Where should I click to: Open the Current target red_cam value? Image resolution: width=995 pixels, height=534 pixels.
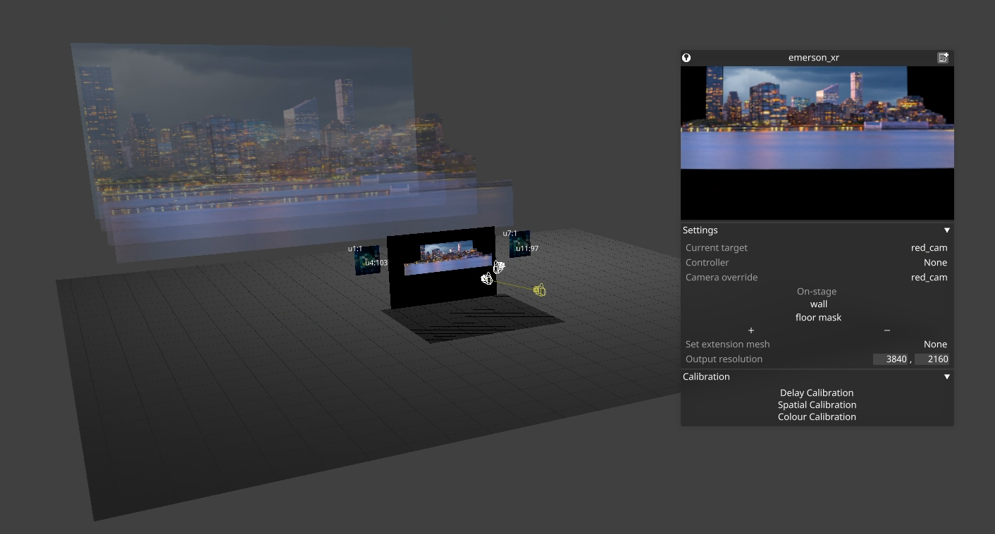[x=929, y=248]
